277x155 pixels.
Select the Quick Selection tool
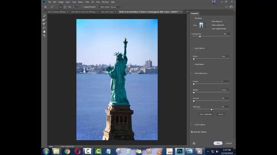pos(44,16)
